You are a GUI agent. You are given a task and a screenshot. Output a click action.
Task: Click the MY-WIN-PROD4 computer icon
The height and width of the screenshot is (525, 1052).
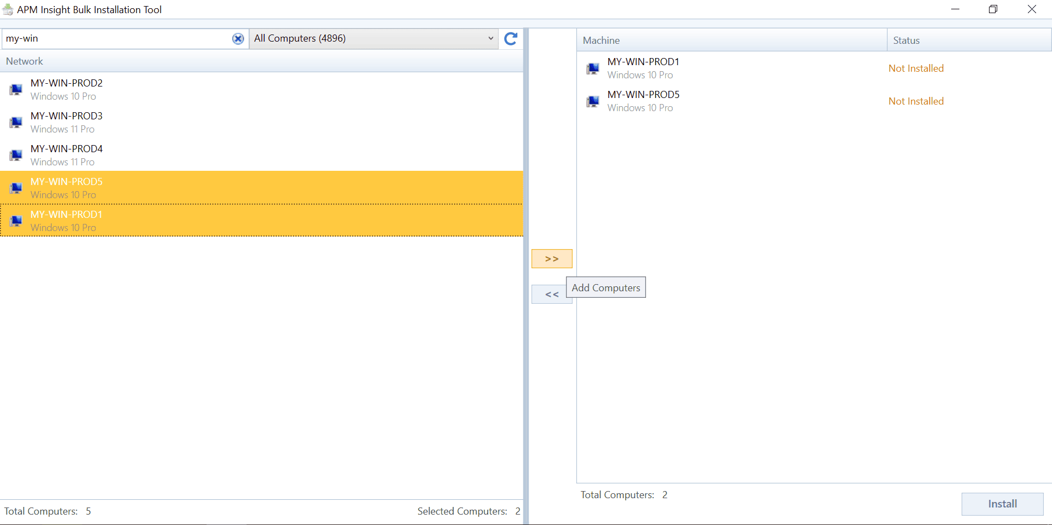pos(16,155)
